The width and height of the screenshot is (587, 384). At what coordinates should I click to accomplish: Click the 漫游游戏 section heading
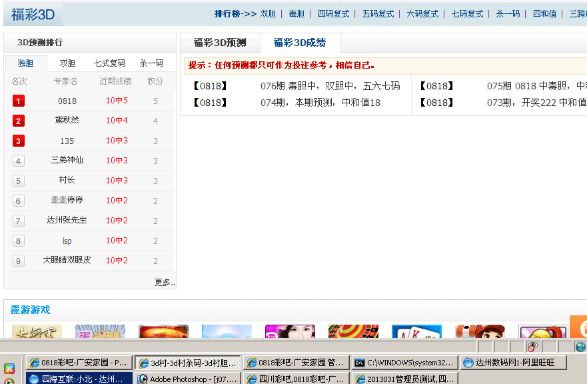31,310
